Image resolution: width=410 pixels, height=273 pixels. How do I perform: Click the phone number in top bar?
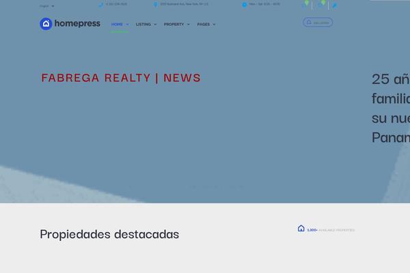[x=116, y=4]
